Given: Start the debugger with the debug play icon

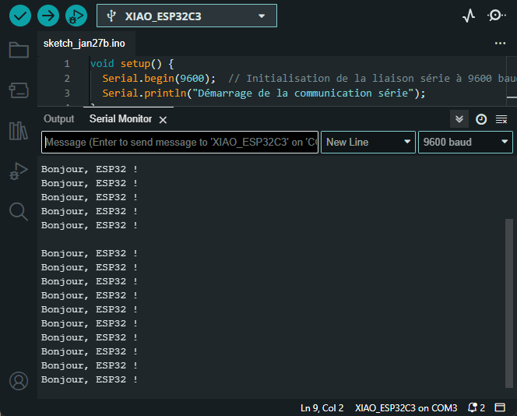Looking at the screenshot, I should click(76, 16).
